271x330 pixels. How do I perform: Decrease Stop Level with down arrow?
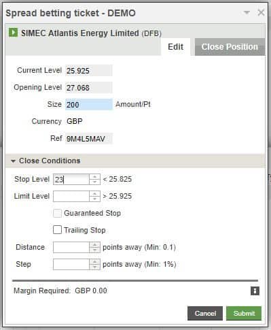point(94,182)
